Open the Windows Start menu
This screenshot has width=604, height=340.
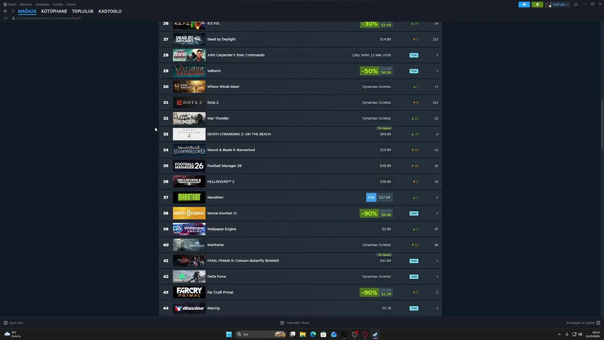click(x=229, y=334)
